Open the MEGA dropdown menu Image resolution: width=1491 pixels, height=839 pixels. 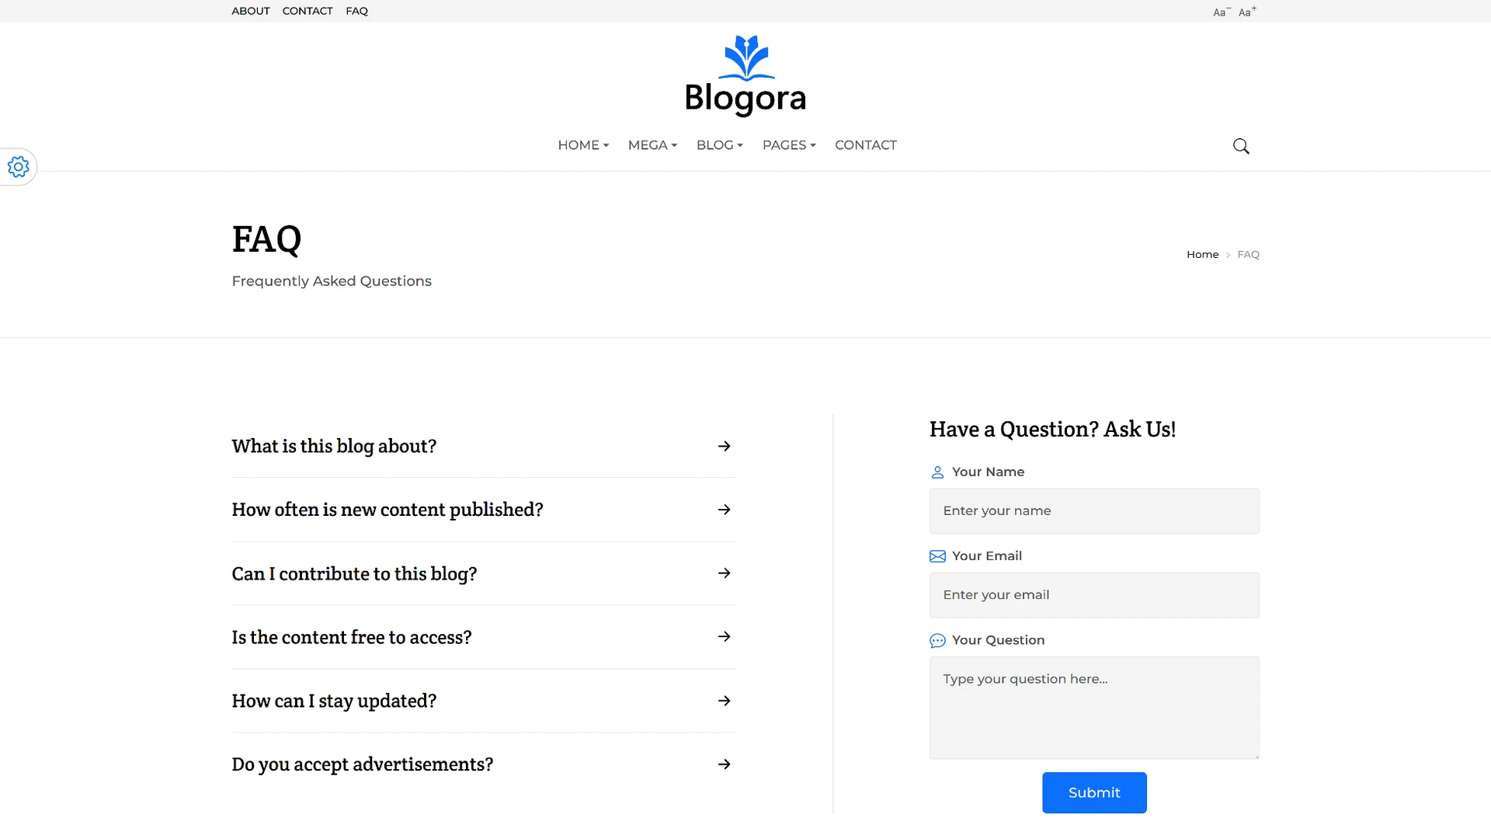(x=652, y=145)
